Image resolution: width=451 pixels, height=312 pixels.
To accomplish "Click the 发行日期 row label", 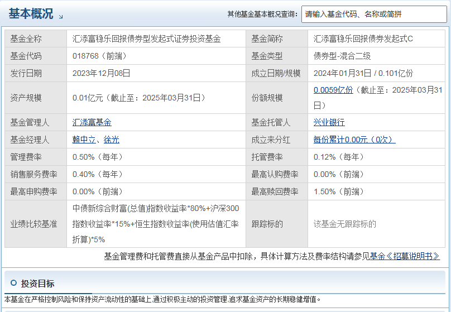I will (26, 73).
